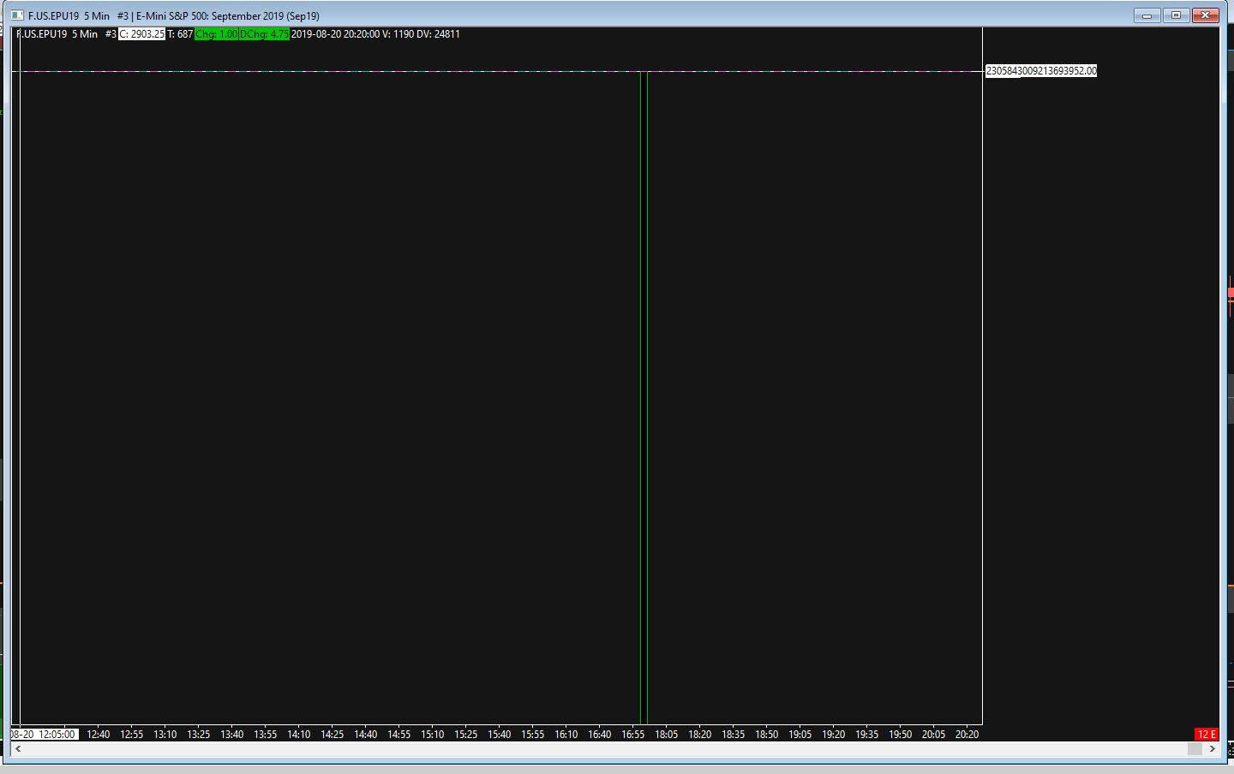
Task: Click the 15:40 time axis label
Action: pyautogui.click(x=500, y=735)
